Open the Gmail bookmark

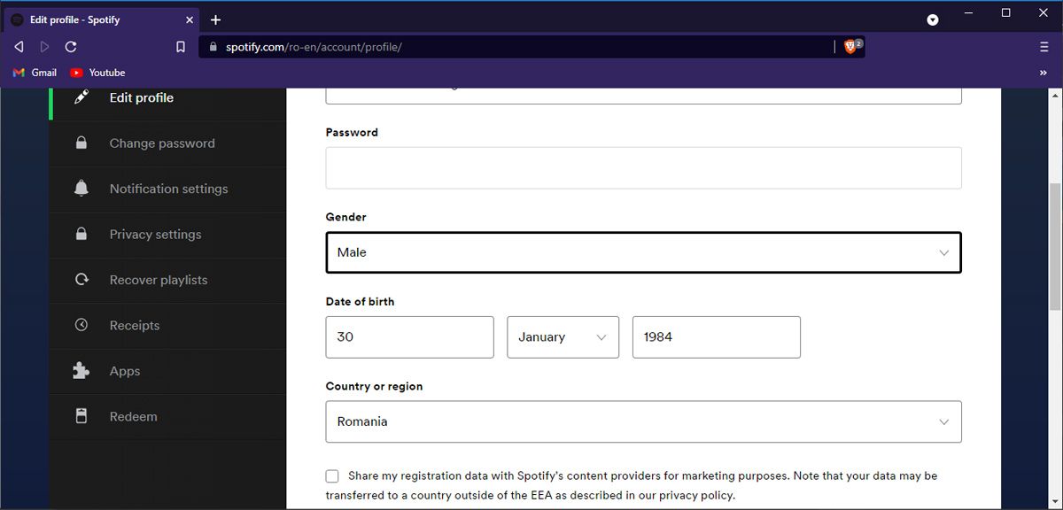35,73
